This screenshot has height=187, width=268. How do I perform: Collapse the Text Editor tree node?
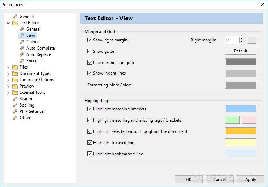click(x=8, y=23)
